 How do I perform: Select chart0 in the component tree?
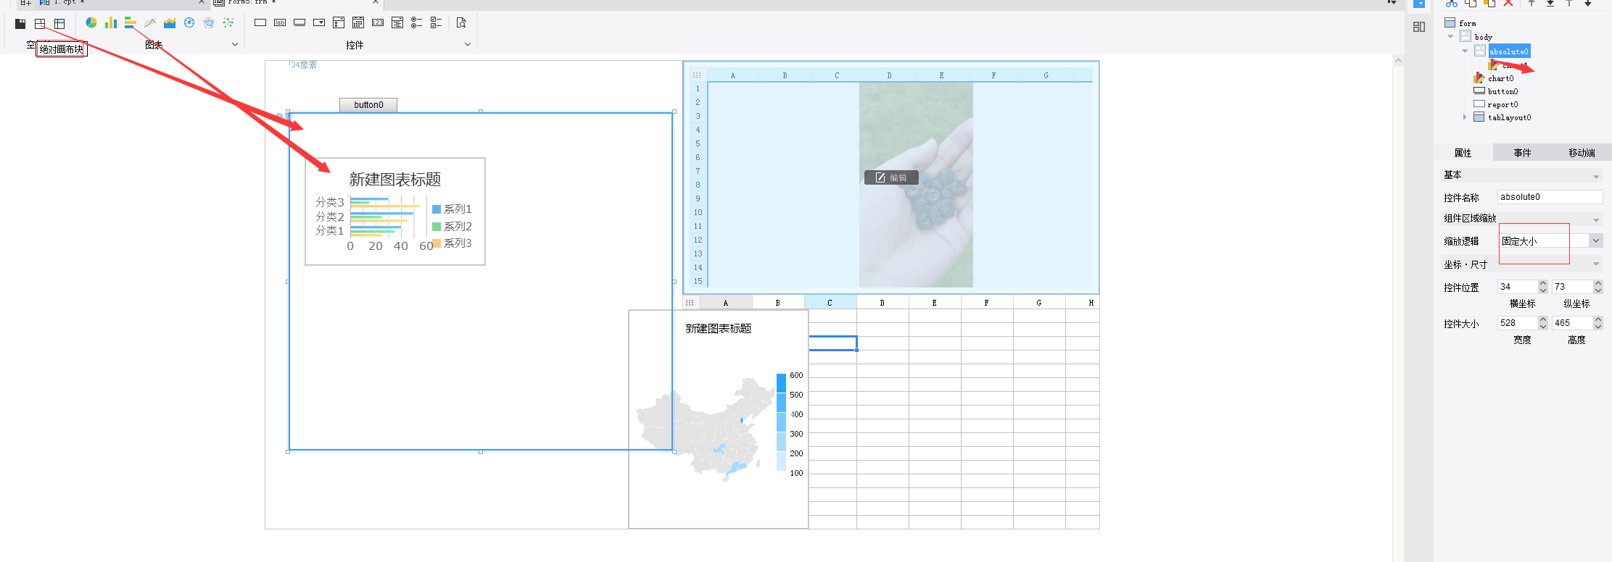point(1500,78)
